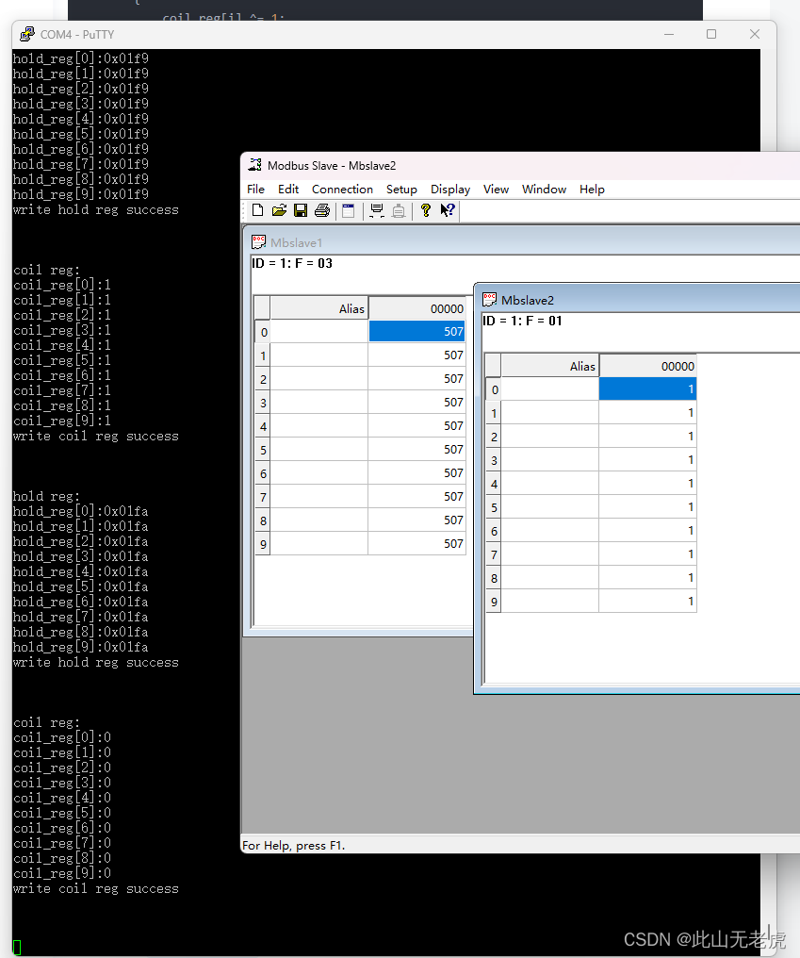Image resolution: width=800 pixels, height=958 pixels.
Task: Open an existing Modbus file
Action: point(278,210)
